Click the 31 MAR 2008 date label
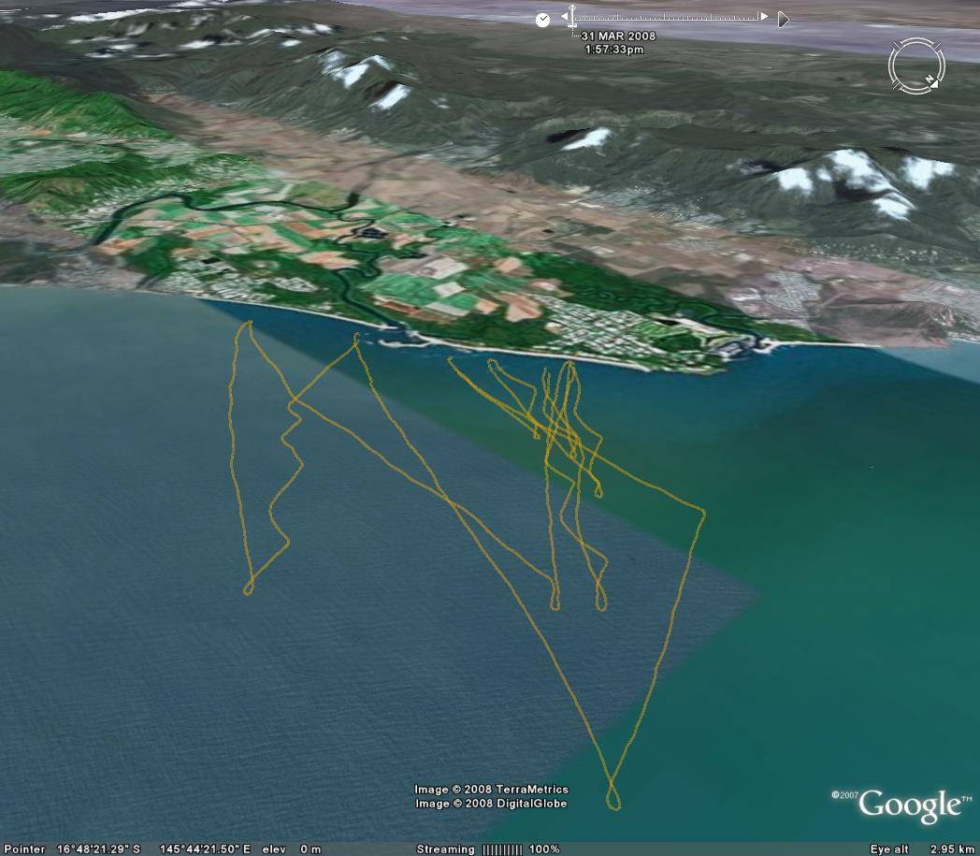The height and width of the screenshot is (856, 980). point(618,36)
